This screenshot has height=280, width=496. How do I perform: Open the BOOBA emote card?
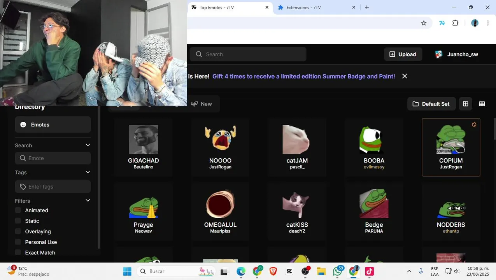pos(374,147)
